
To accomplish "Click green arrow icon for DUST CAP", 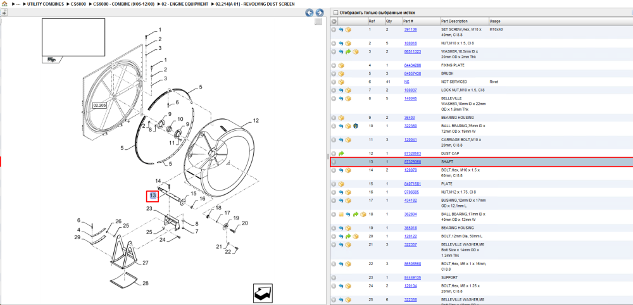I will (341, 154).
